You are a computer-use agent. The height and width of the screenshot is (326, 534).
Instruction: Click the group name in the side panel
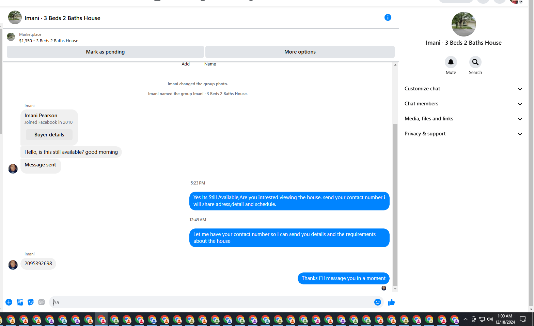464,43
